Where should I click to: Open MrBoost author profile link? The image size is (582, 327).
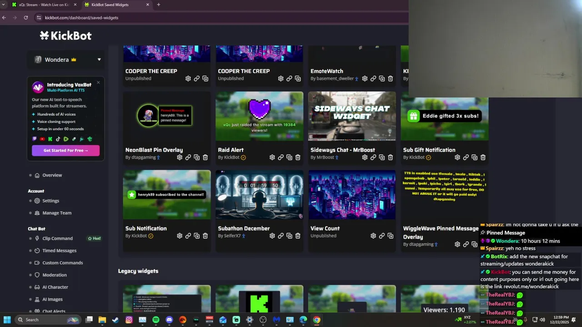325,157
